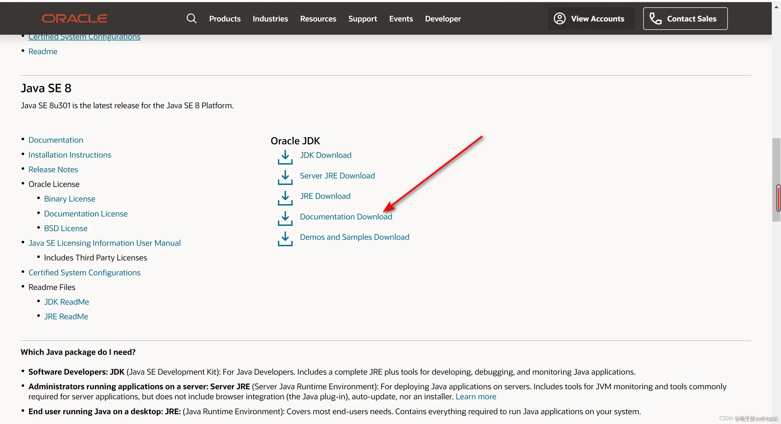Click the Demos and Samples download icon
The width and height of the screenshot is (781, 424).
(285, 239)
